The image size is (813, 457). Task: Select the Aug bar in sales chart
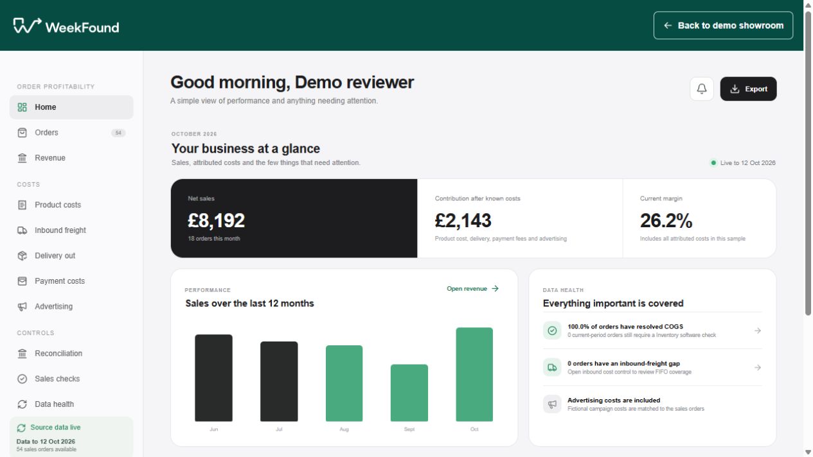(x=344, y=383)
